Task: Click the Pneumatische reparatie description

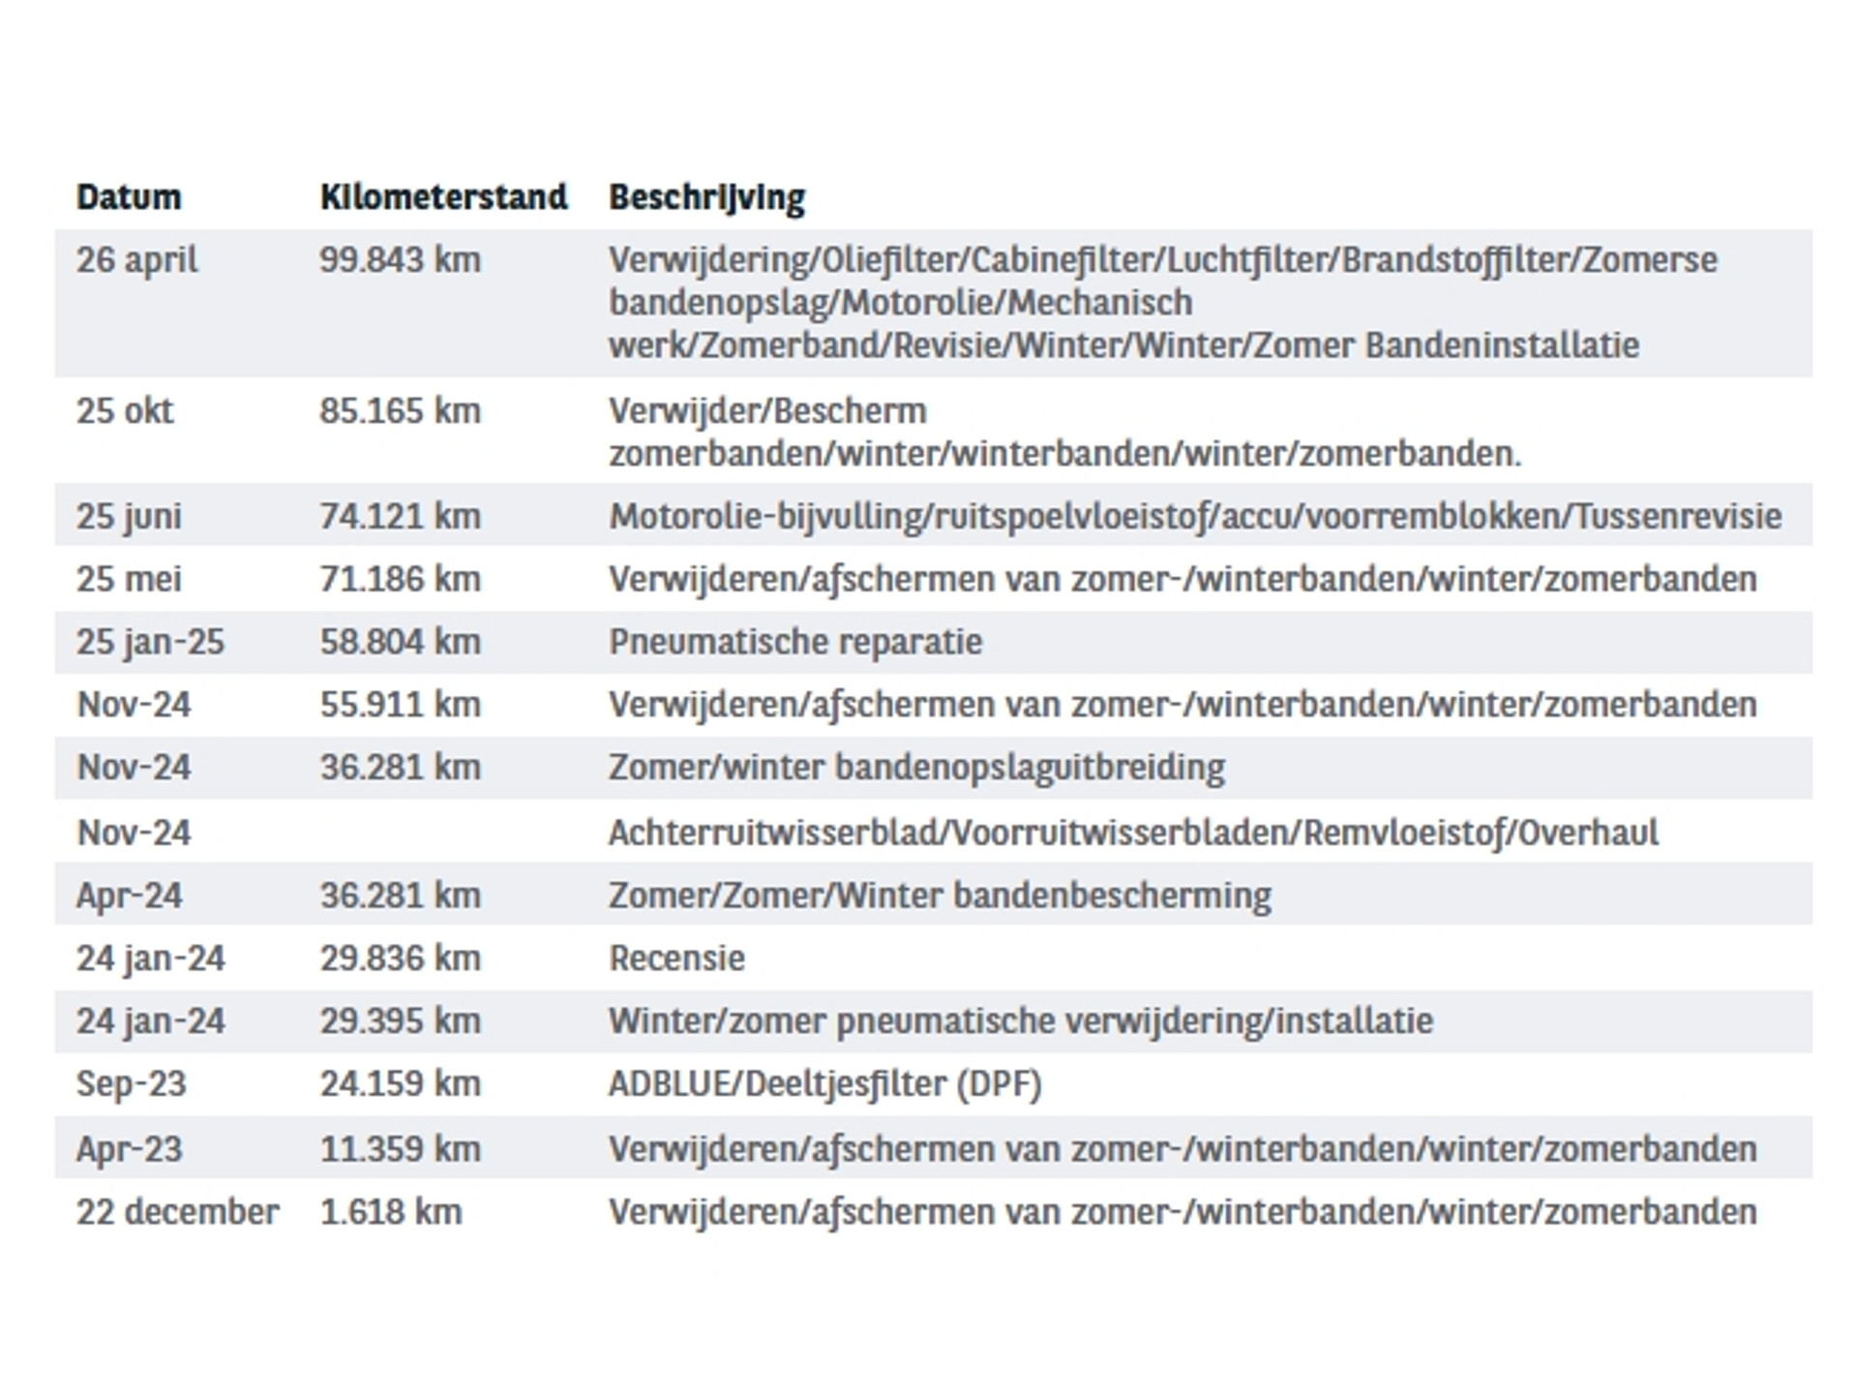Action: pyautogui.click(x=795, y=643)
